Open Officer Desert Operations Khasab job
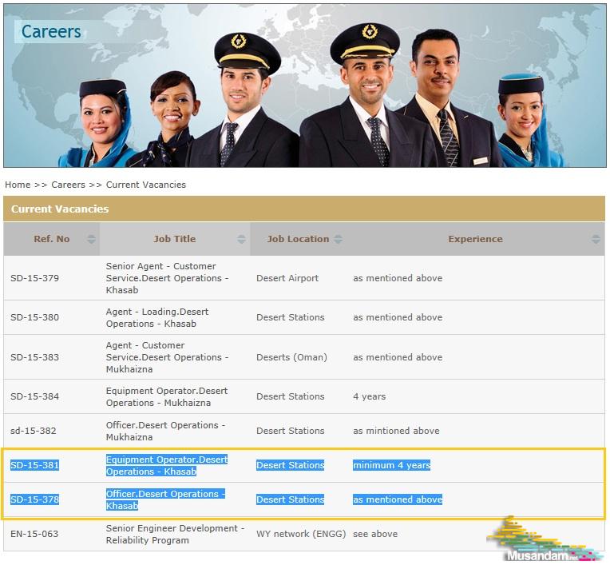The width and height of the screenshot is (610, 565). [x=166, y=499]
